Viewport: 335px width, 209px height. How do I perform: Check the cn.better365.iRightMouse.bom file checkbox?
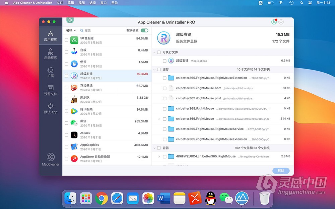164,88
